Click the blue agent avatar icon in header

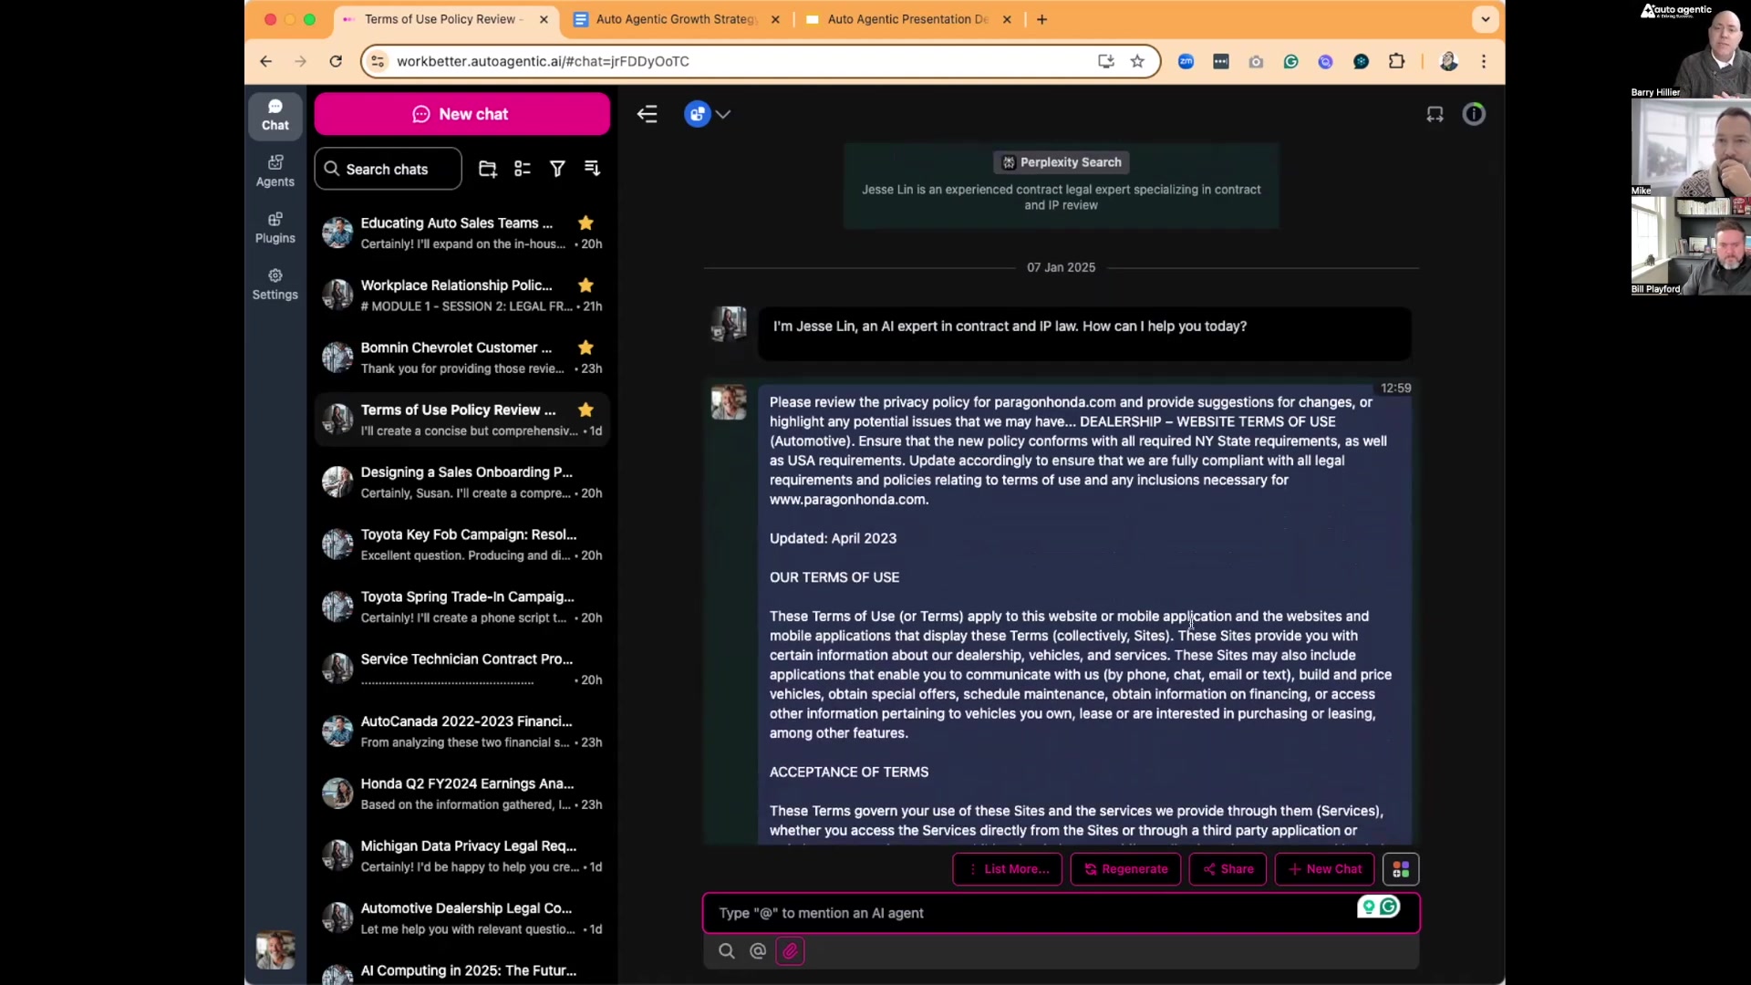(697, 114)
